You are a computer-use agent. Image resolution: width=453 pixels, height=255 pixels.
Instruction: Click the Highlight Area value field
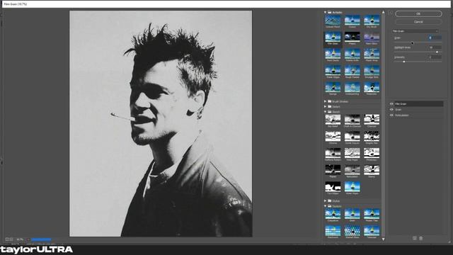click(x=435, y=47)
